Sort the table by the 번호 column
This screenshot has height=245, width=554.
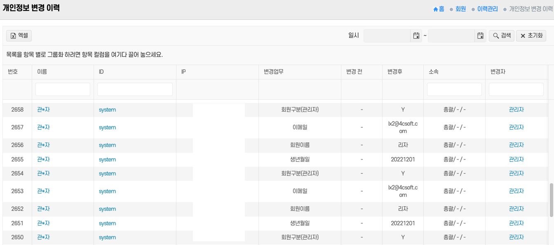pos(12,71)
